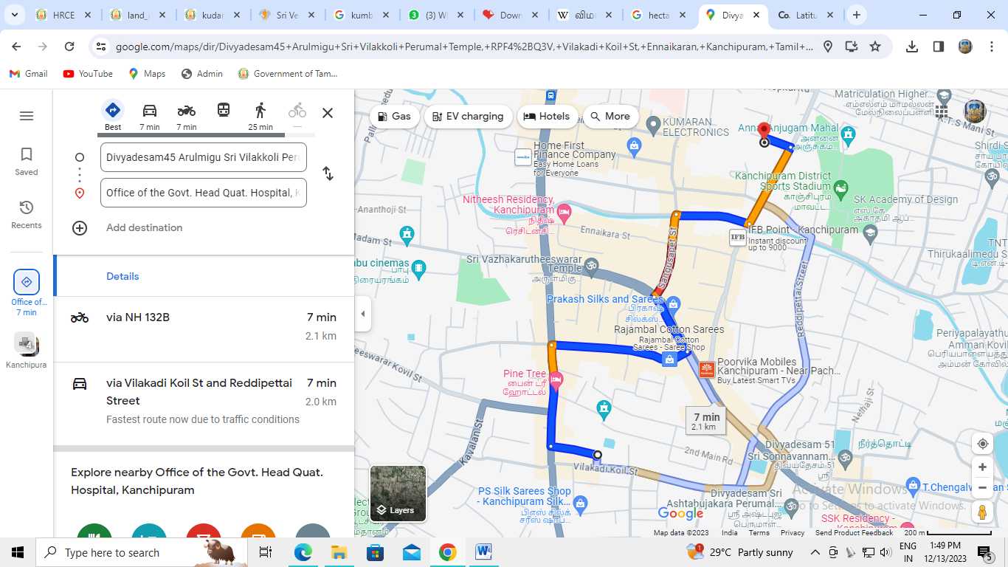Choose the Transit travel mode icon
The height and width of the screenshot is (567, 1008).
click(224, 111)
